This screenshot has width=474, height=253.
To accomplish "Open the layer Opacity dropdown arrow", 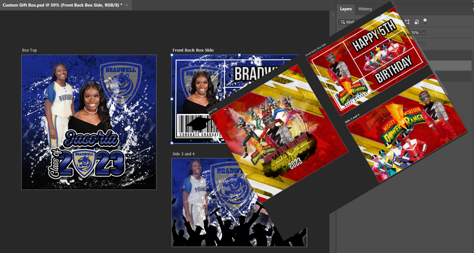I will [x=424, y=33].
